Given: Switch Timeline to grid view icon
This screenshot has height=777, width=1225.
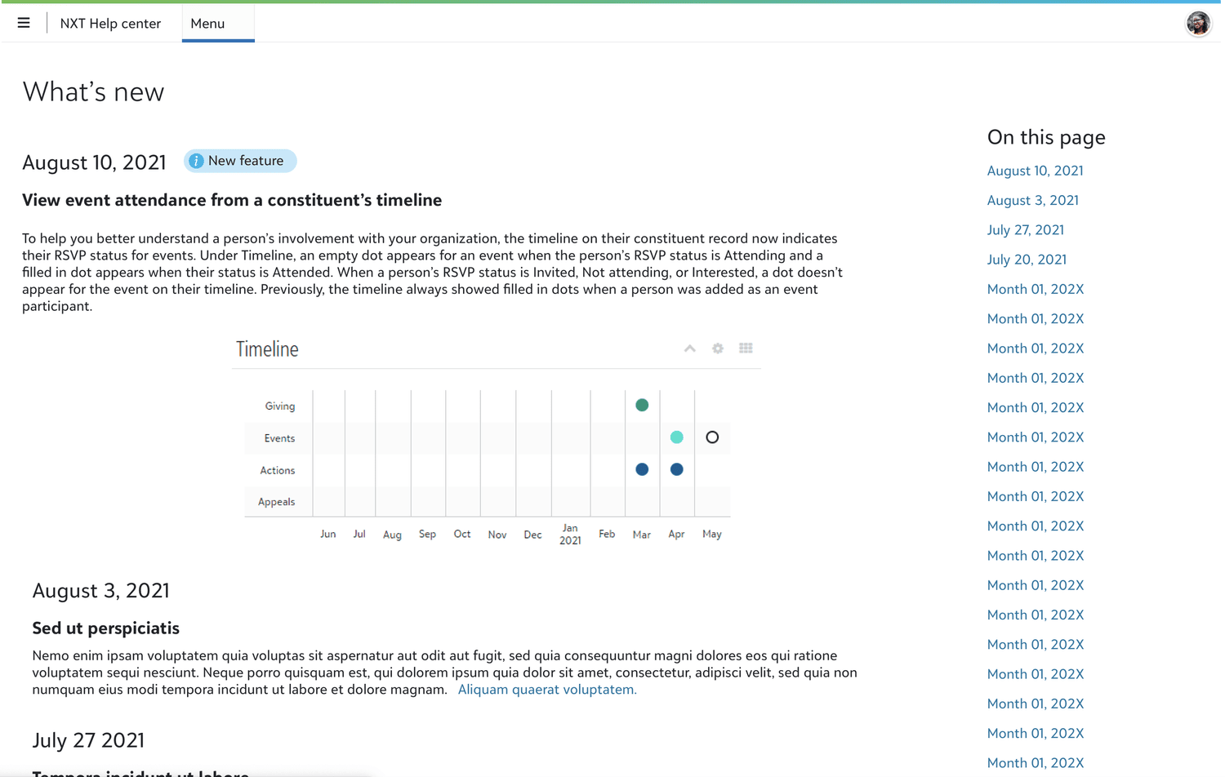Looking at the screenshot, I should (746, 349).
